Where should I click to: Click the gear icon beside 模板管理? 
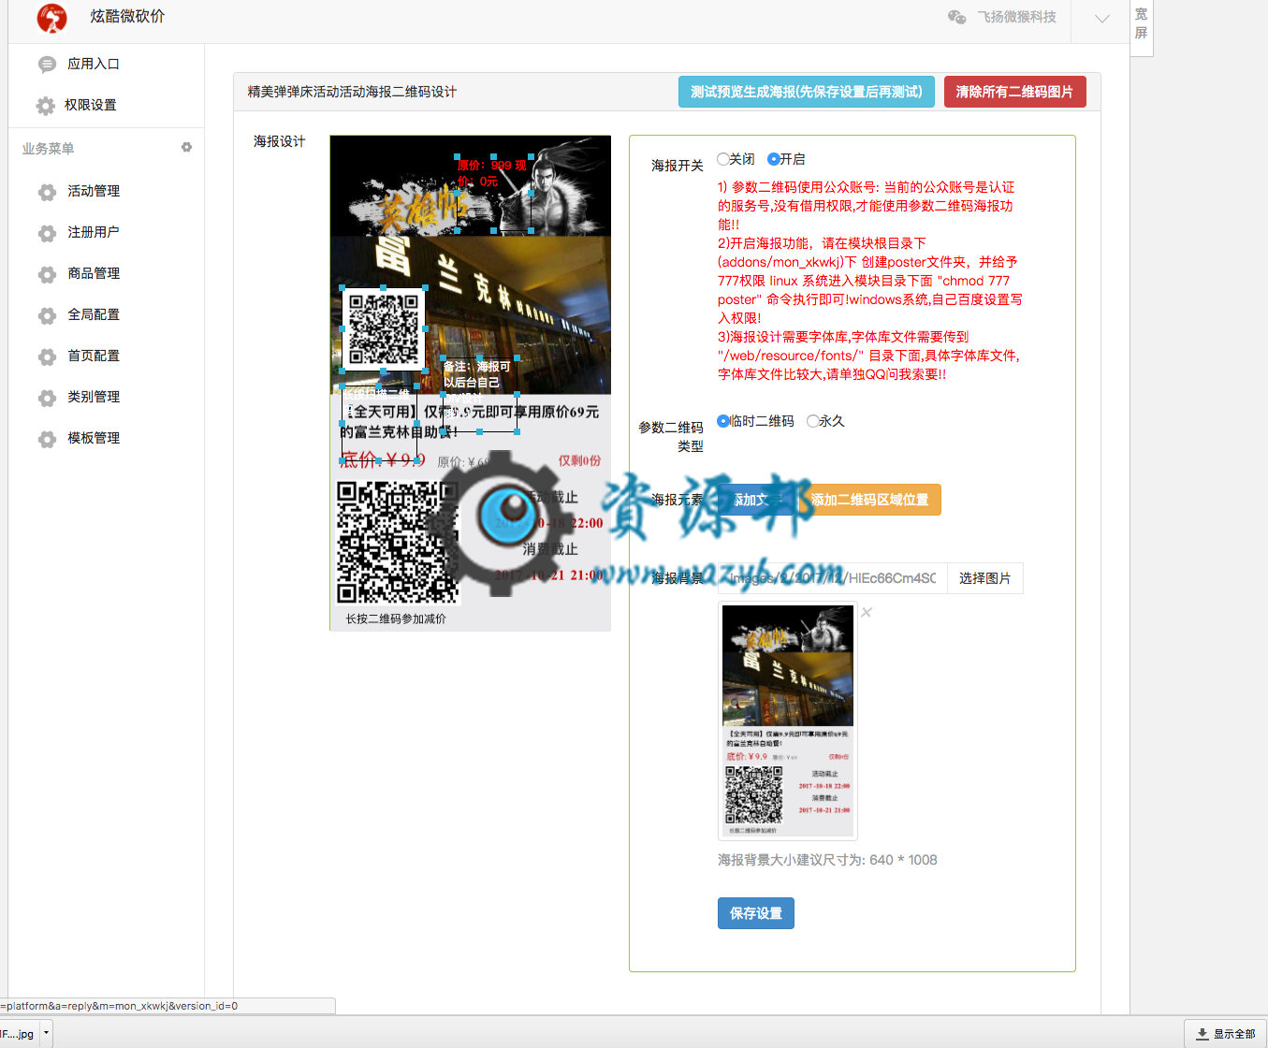click(47, 439)
